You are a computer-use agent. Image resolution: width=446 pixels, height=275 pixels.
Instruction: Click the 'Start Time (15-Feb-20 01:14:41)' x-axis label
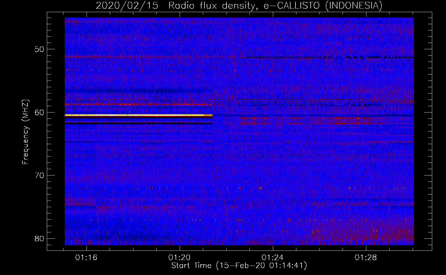239,266
